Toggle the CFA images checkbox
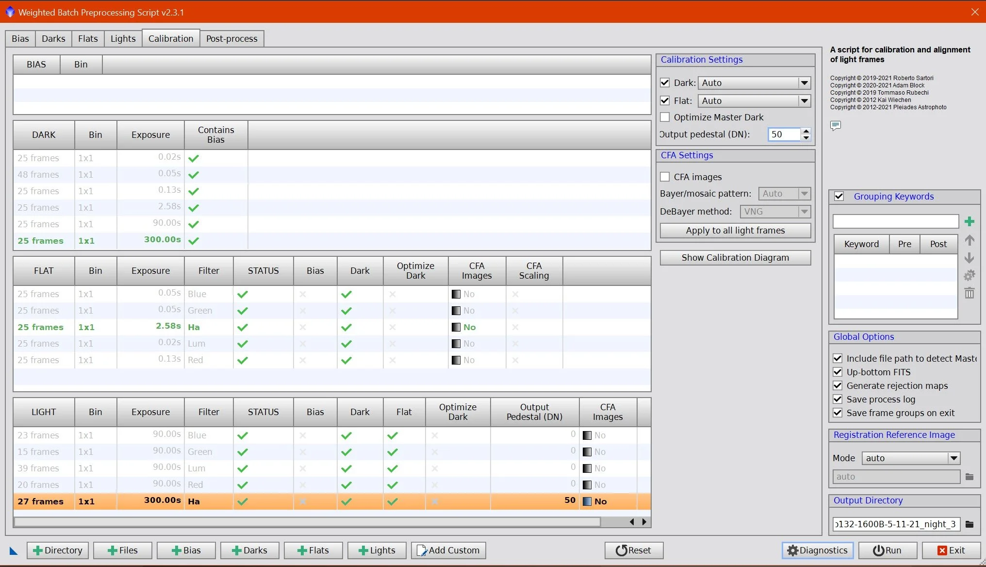 tap(665, 177)
